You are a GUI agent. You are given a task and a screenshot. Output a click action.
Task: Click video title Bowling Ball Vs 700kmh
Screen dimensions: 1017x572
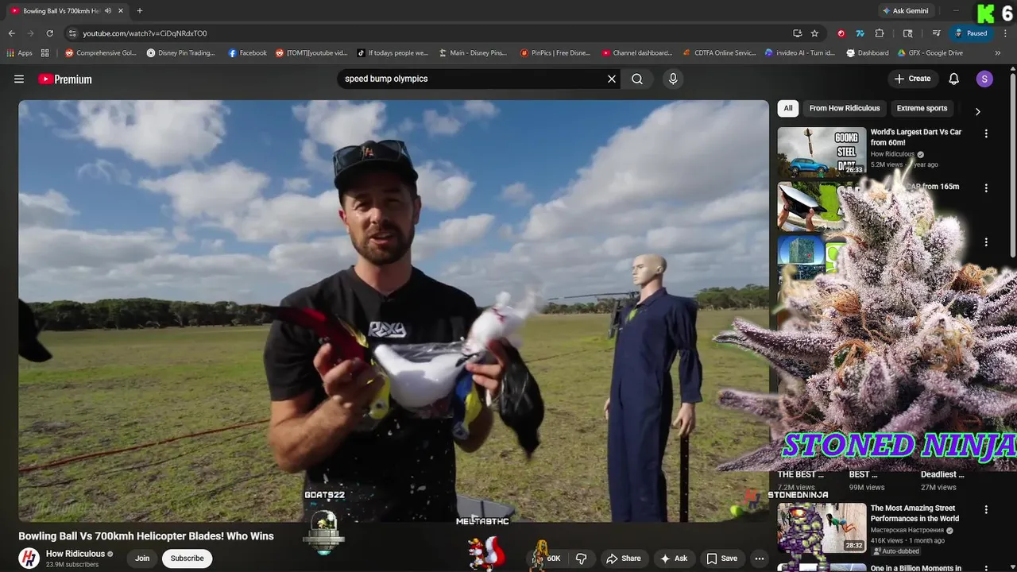pyautogui.click(x=146, y=536)
